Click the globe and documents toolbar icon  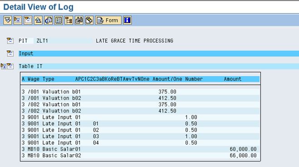click(x=49, y=20)
